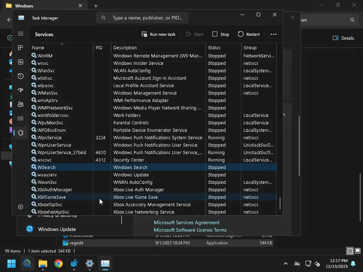Open Users page in Task Manager sidebar
Image resolution: width=363 pixels, height=272 pixels.
click(x=20, y=104)
